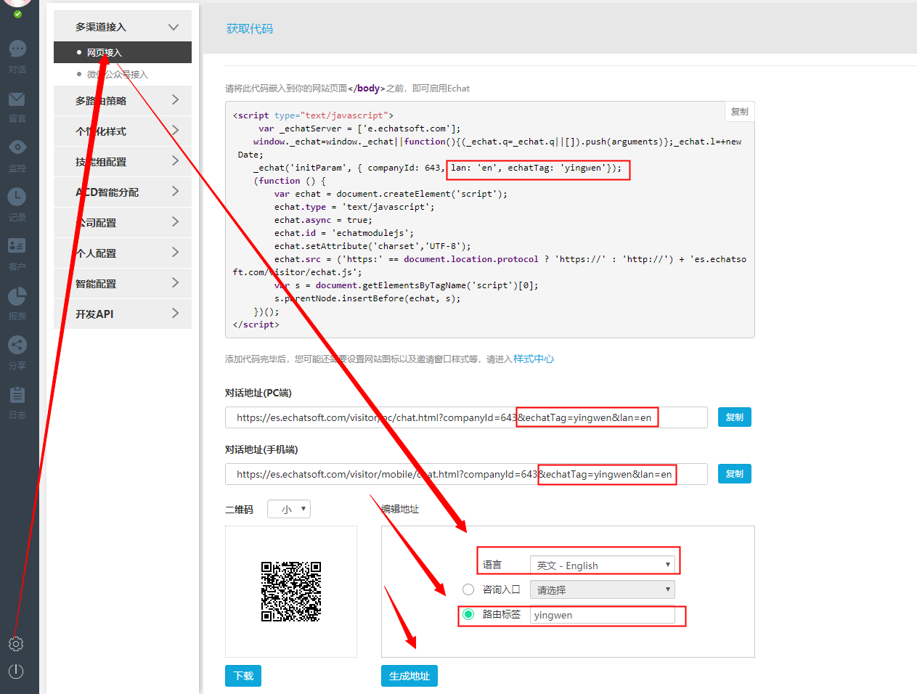Copy the 手机端 chat address

point(735,474)
